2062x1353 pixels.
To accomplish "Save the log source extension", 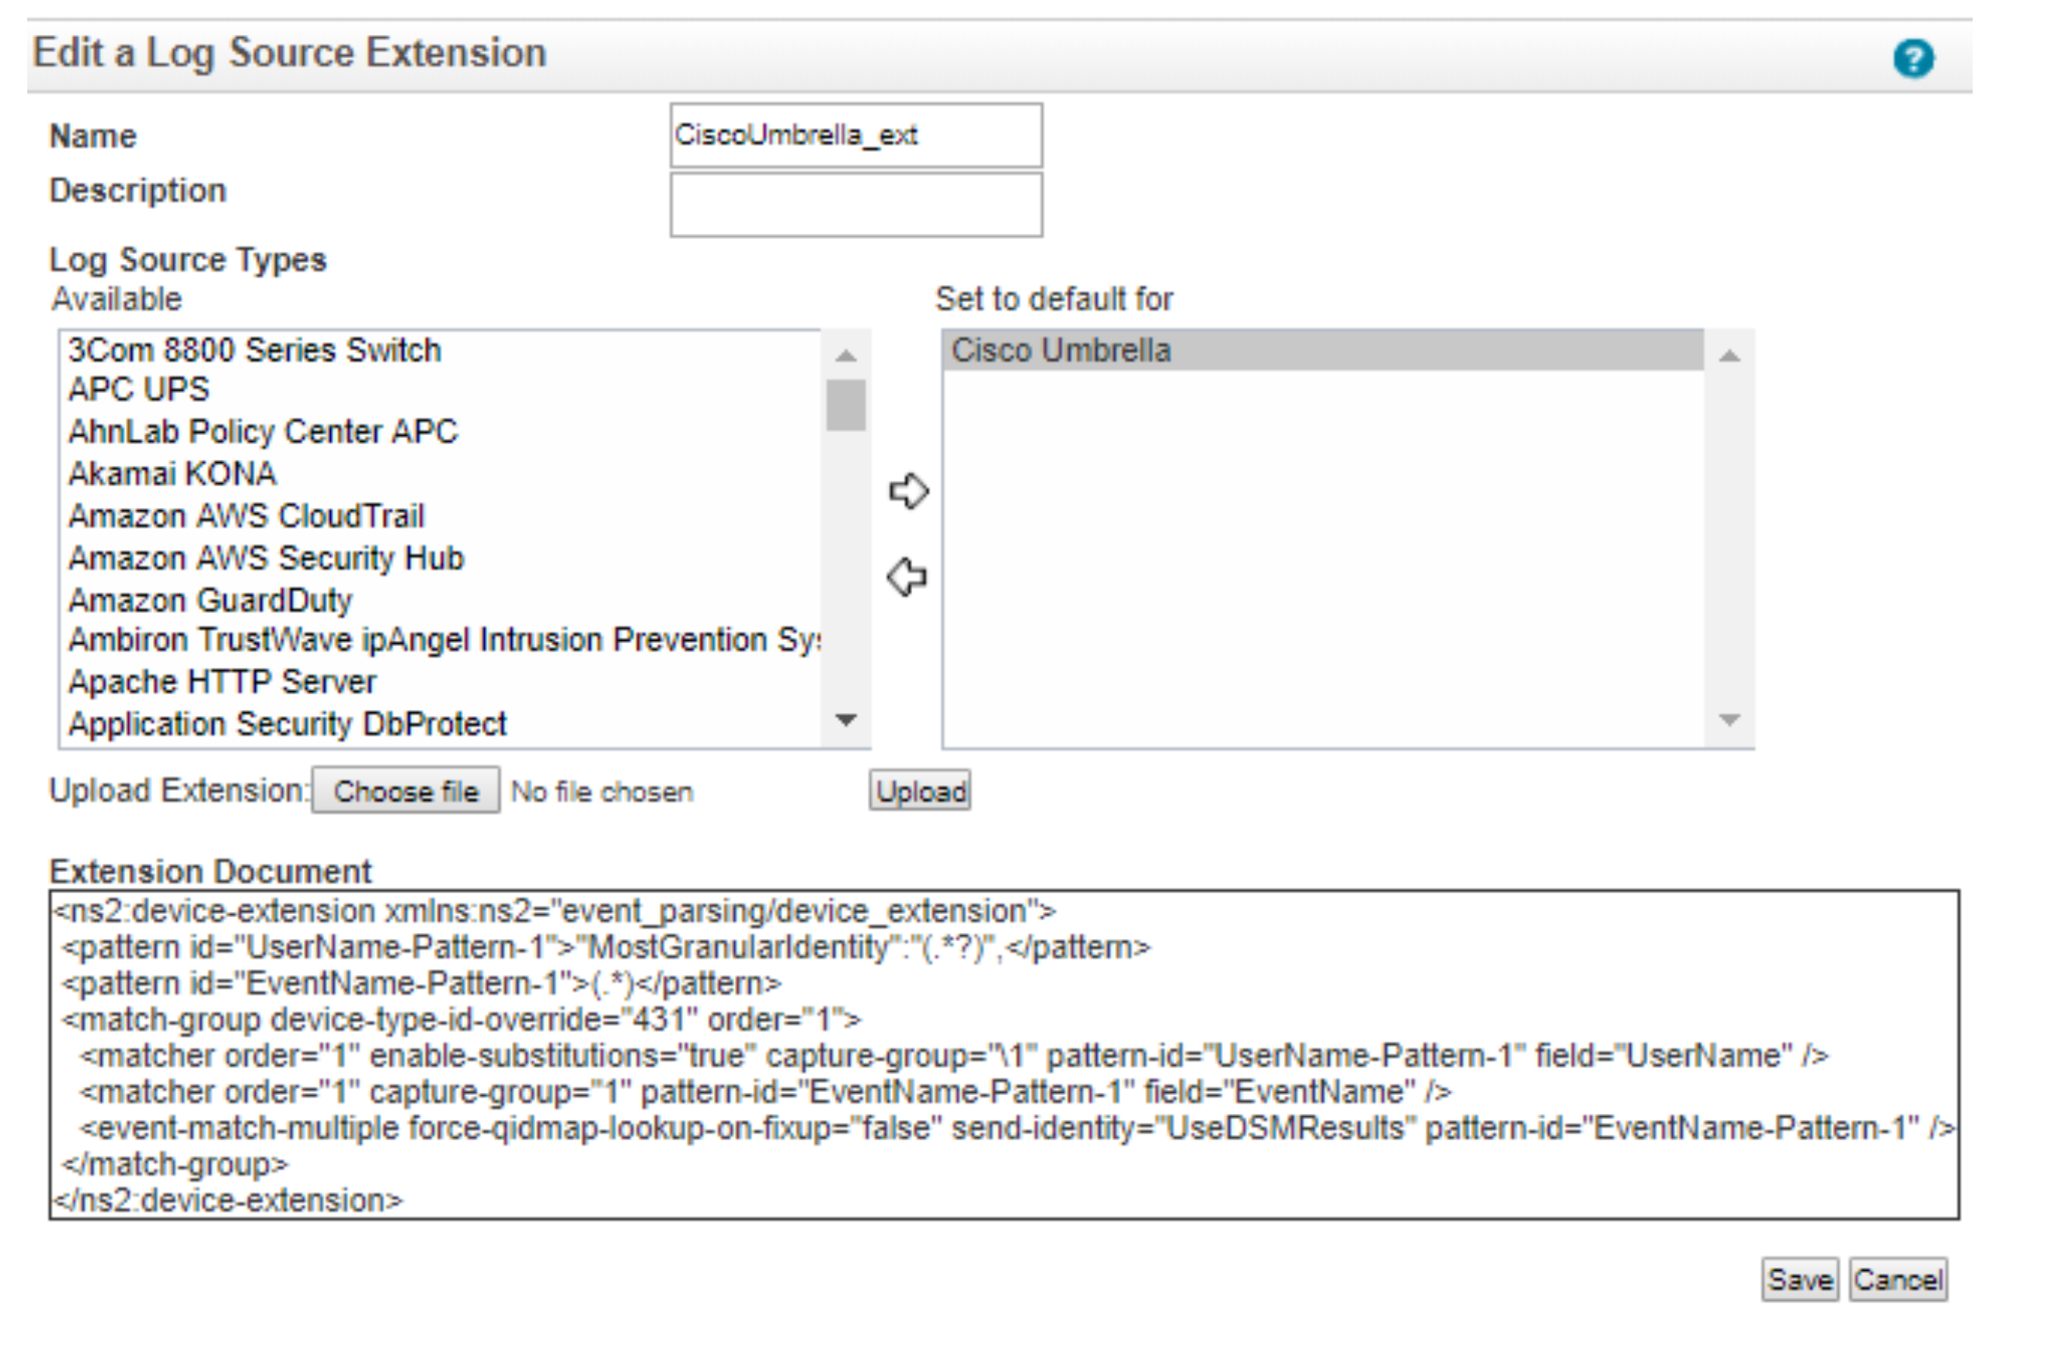I will click(x=1800, y=1280).
